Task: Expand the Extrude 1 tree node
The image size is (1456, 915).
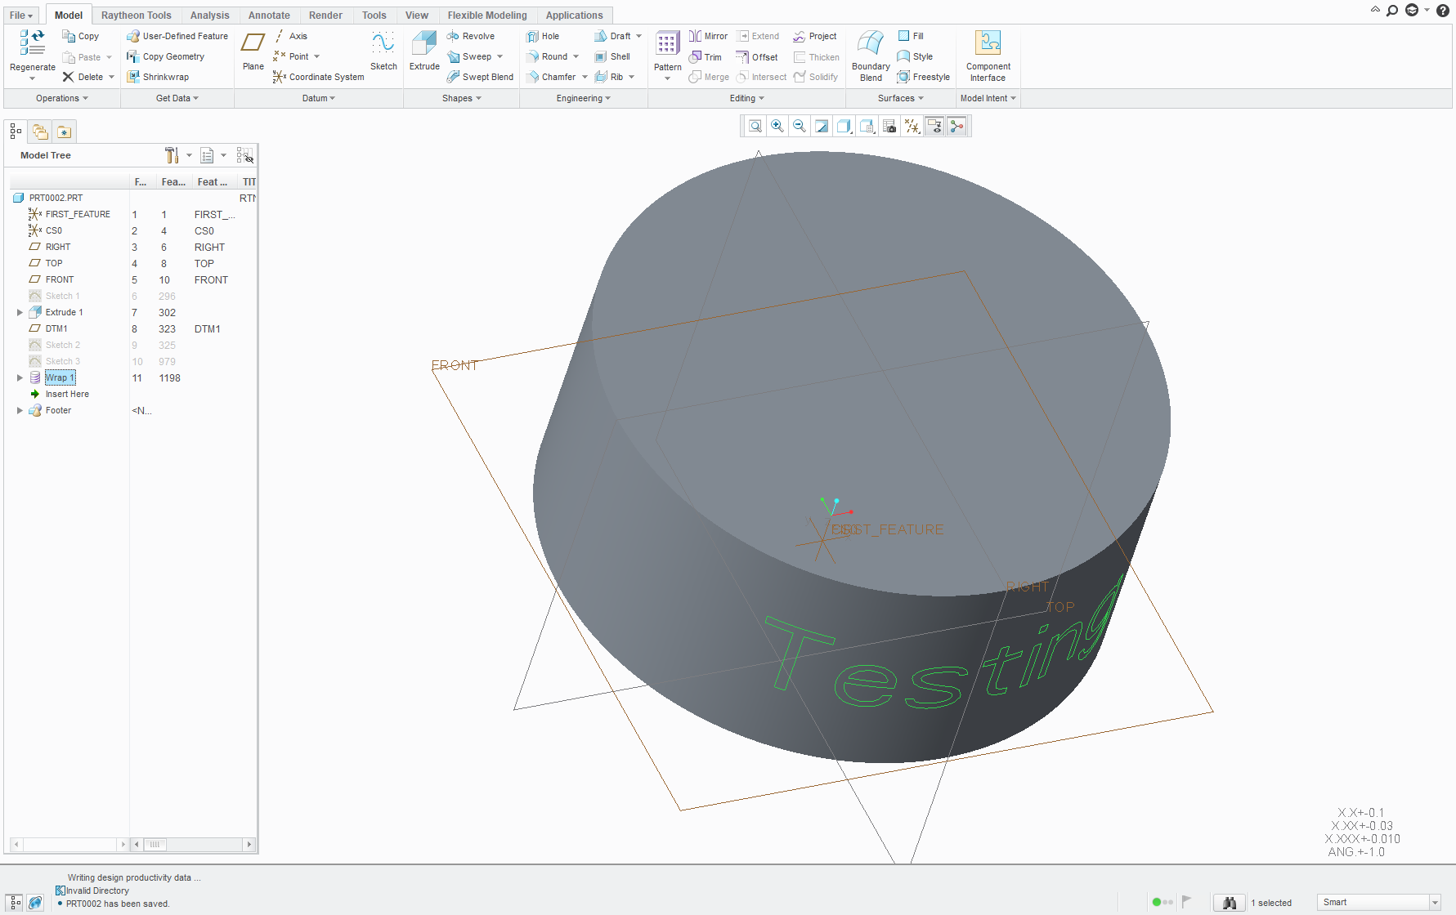Action: pos(19,312)
